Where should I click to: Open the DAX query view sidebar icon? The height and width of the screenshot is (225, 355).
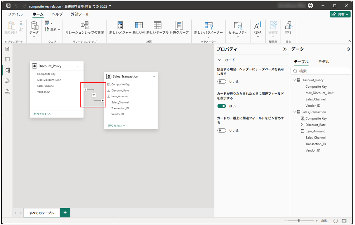pos(7,81)
